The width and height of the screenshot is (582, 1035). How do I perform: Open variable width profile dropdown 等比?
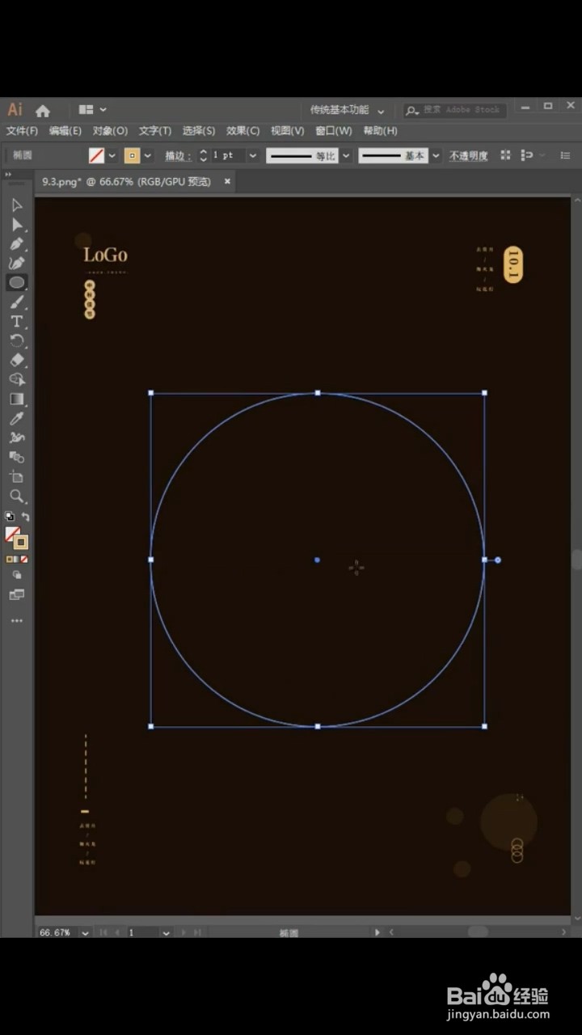346,155
